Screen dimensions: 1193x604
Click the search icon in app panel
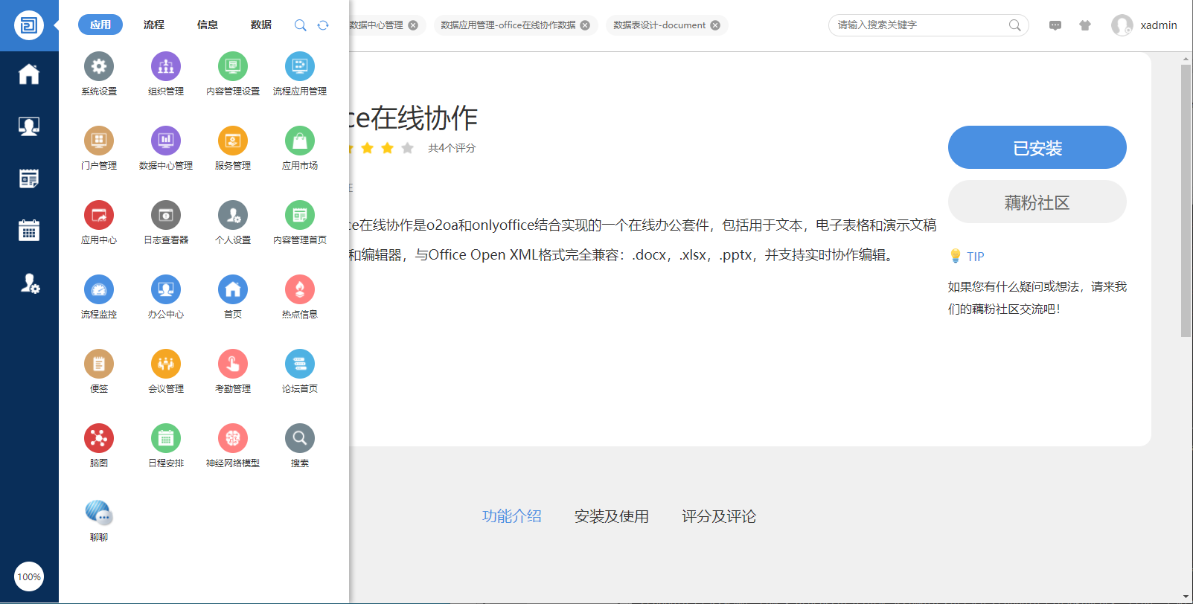tap(300, 25)
